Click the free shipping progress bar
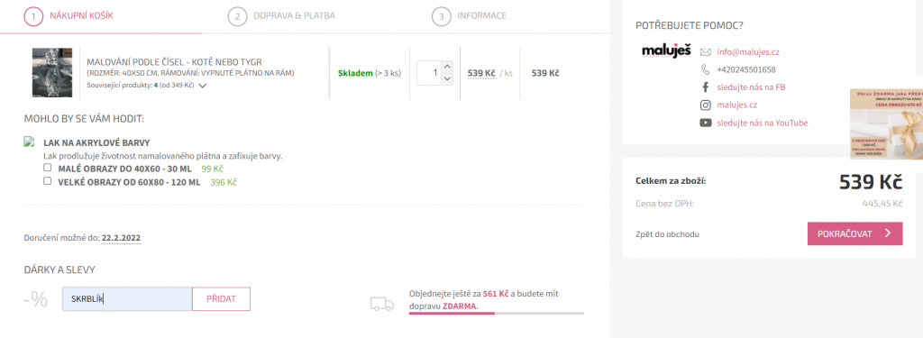The image size is (923, 338). (497, 314)
